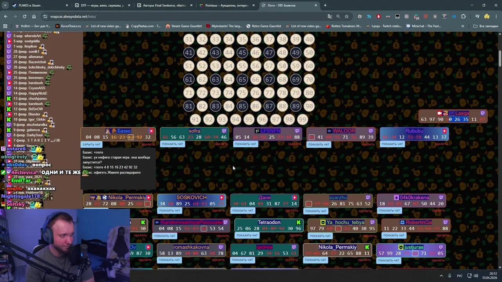Open the Steam Game Gauntlet bookmark

pyautogui.click(x=184, y=26)
